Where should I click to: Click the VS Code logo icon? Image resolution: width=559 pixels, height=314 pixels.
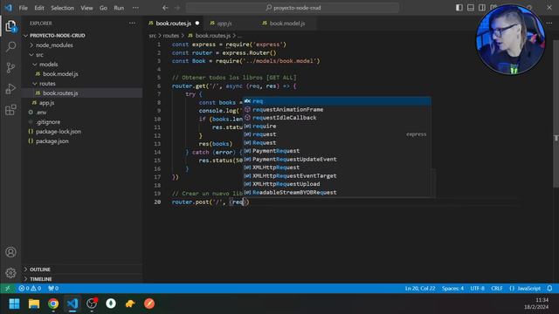click(x=8, y=8)
